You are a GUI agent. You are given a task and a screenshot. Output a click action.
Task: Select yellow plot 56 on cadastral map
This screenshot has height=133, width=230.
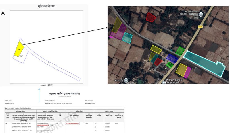19,49
